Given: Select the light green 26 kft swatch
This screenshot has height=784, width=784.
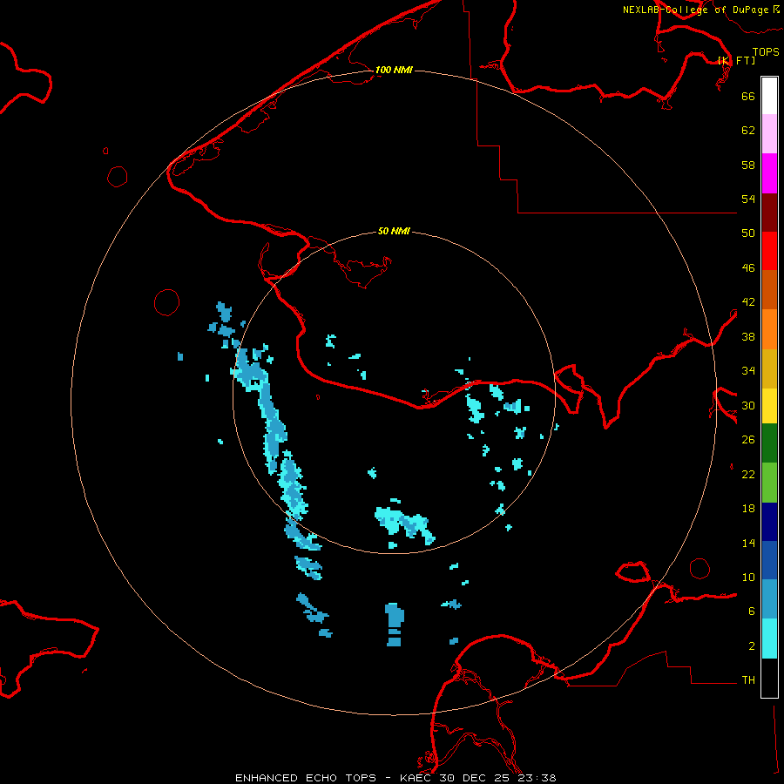Looking at the screenshot, I should (x=769, y=483).
